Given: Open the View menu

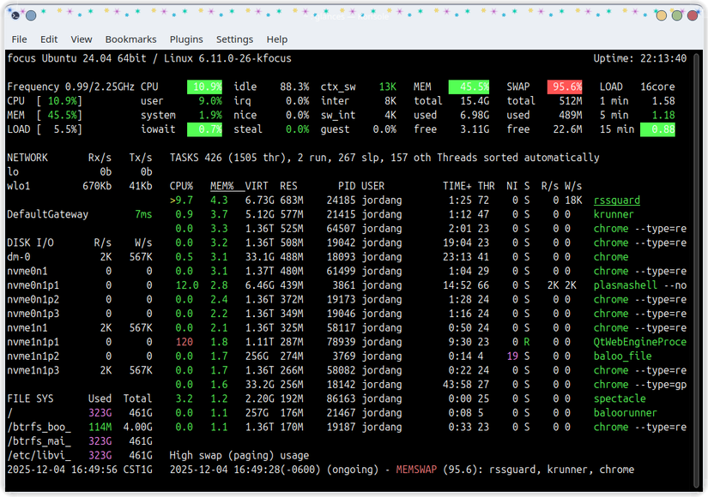Looking at the screenshot, I should 81,39.
